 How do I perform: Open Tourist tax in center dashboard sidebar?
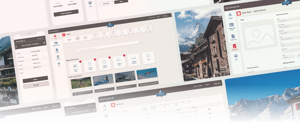(57, 50)
